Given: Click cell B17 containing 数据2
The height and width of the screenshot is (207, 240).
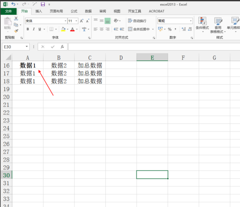Looking at the screenshot, I should point(59,73).
